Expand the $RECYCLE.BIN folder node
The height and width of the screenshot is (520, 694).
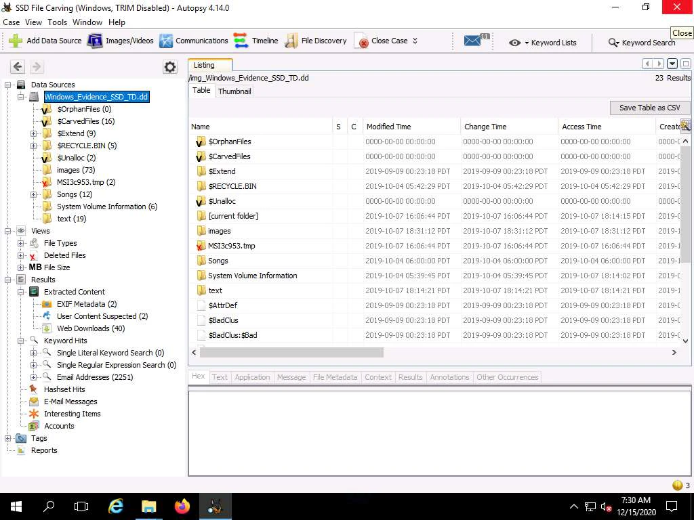(34, 146)
